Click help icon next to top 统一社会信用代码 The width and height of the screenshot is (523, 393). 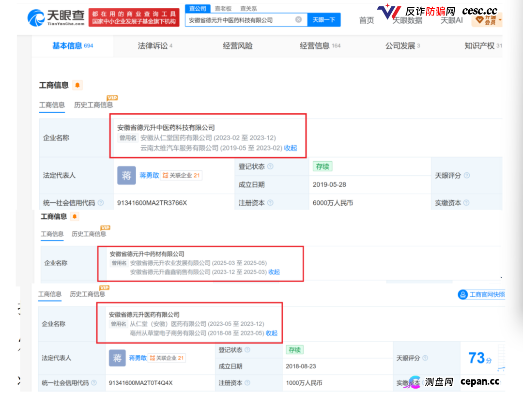pos(101,203)
